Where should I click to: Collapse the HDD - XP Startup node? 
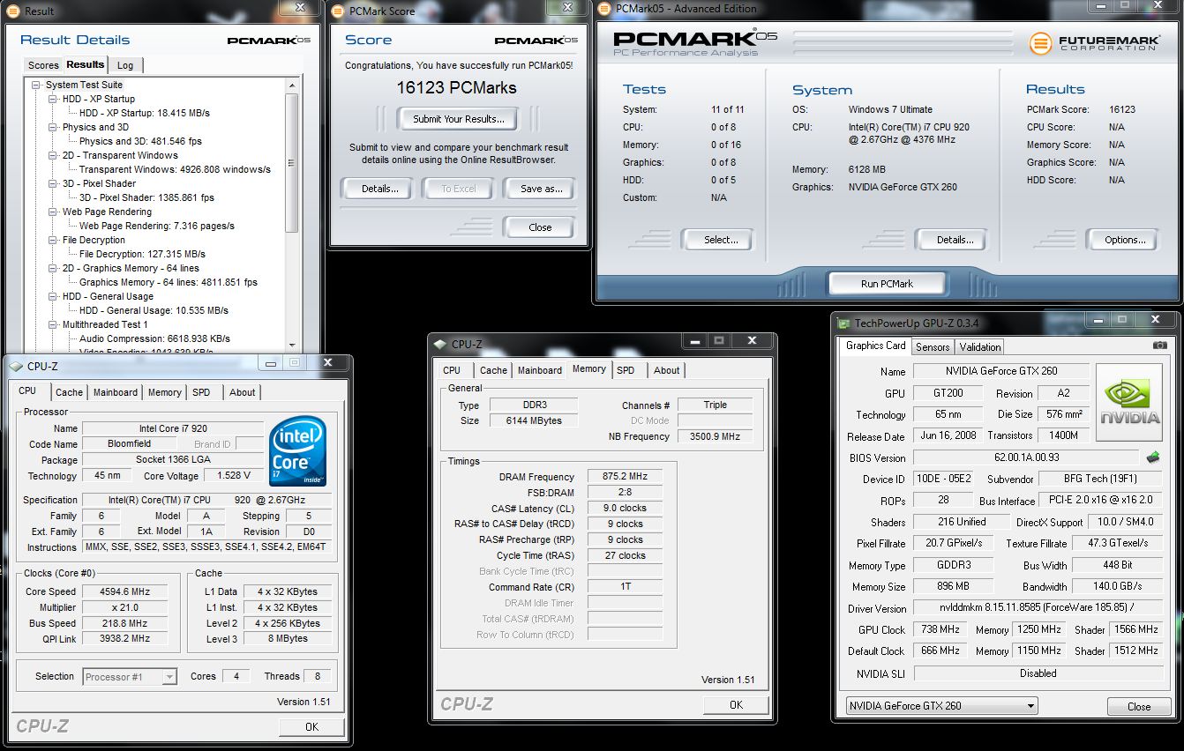[x=53, y=99]
